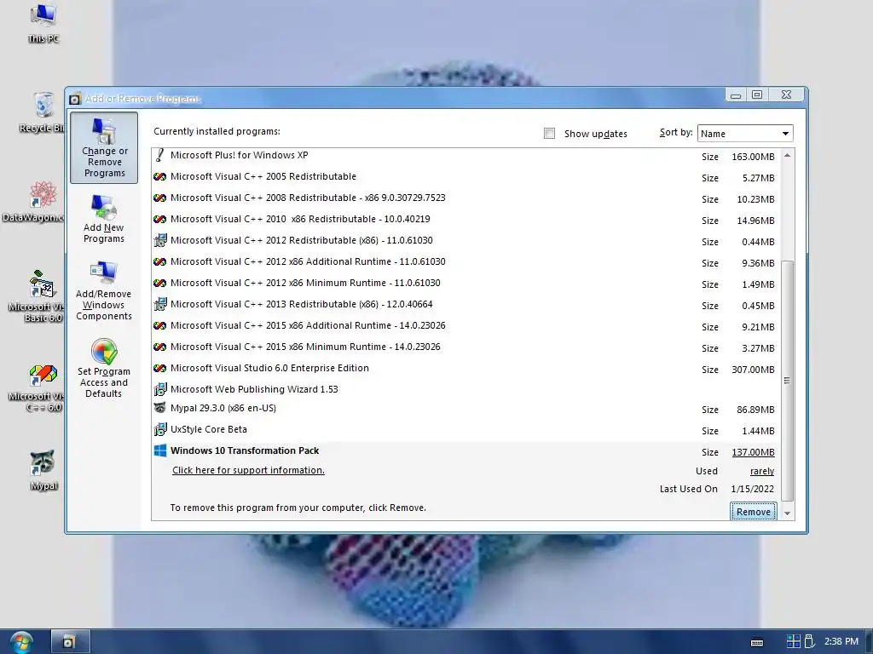Click the program list scrollbar thumb

tap(787, 381)
